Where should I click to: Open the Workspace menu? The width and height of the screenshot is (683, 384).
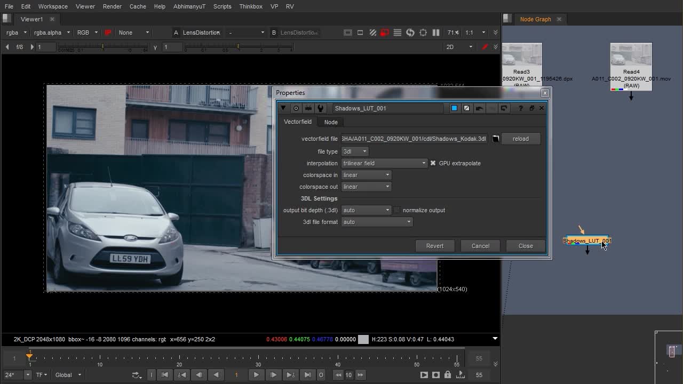(53, 6)
